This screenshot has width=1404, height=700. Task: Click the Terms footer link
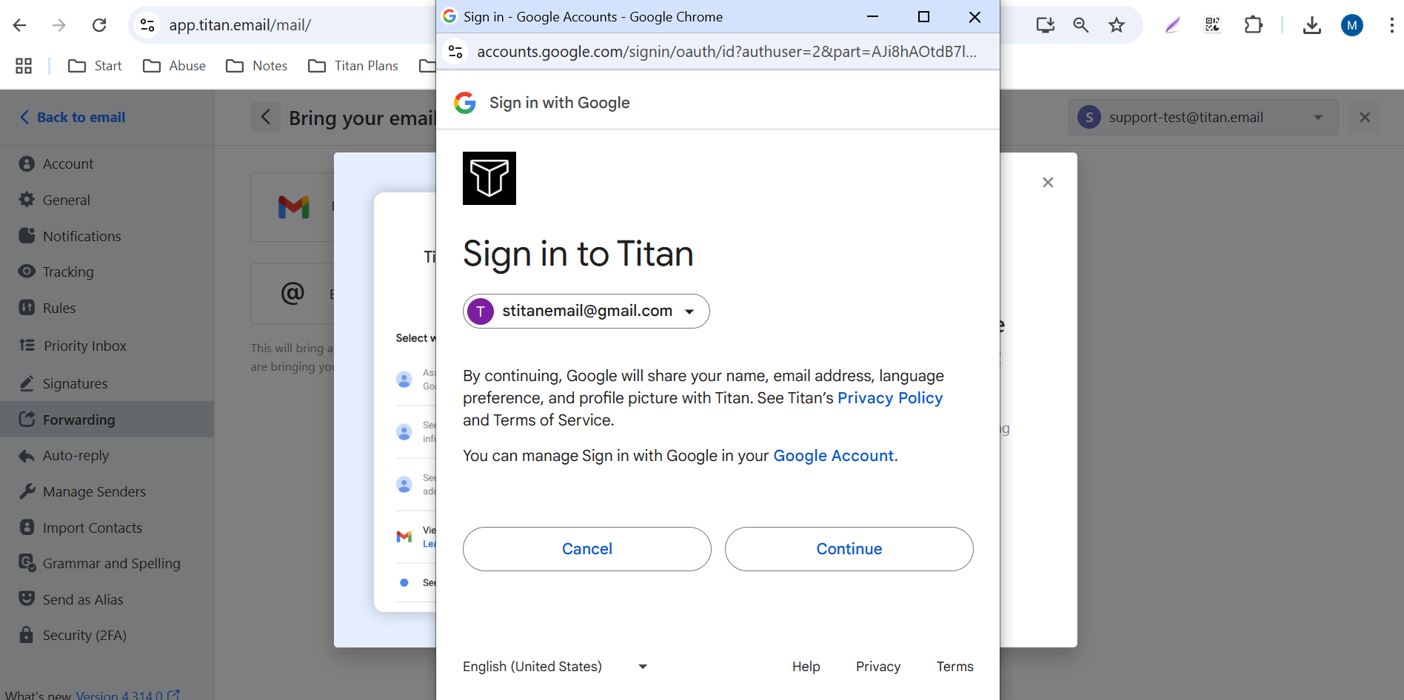tap(955, 667)
